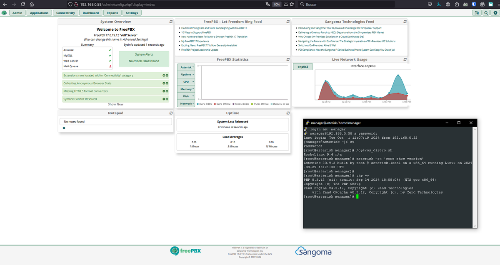Open the Reports menu

(112, 13)
